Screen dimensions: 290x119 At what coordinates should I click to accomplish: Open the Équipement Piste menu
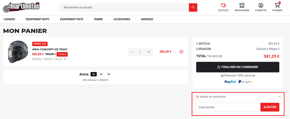pos(72,19)
